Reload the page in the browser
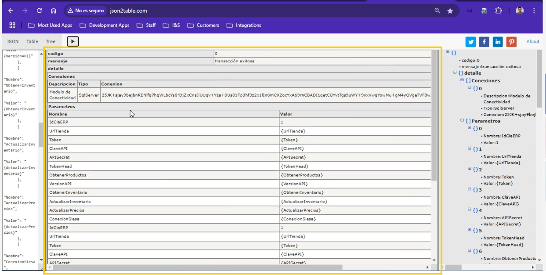This screenshot has width=546, height=275. point(39,11)
